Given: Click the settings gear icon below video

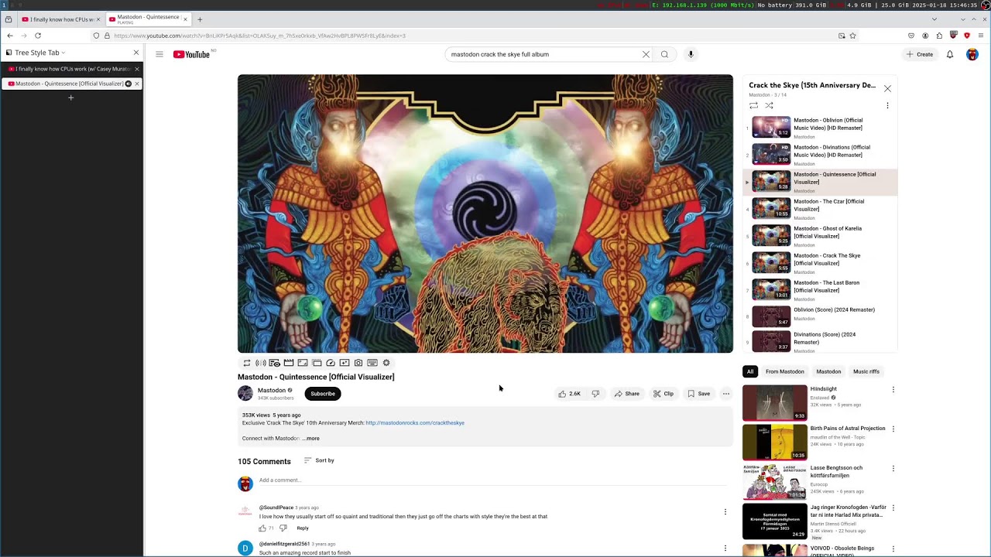Looking at the screenshot, I should pos(386,363).
